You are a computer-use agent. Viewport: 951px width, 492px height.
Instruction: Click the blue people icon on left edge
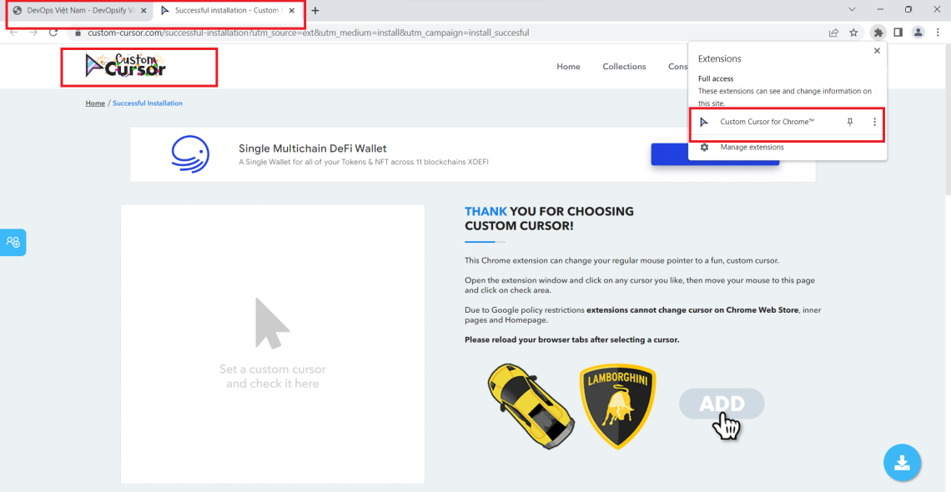pyautogui.click(x=13, y=242)
